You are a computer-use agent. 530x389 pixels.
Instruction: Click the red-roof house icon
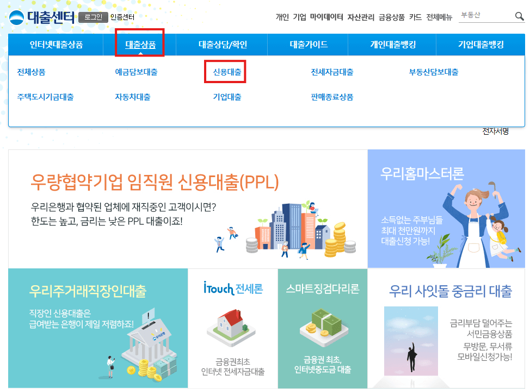231,327
